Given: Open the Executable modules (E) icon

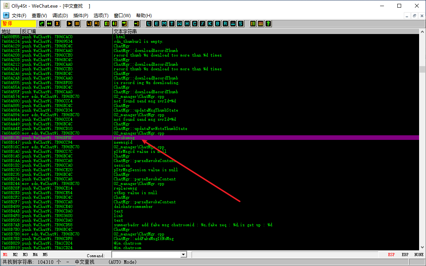Looking at the screenshot, I should click(x=156, y=24).
